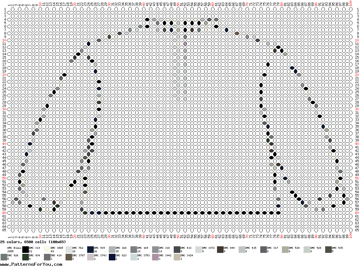Viewport: 360px width, 267px height.
Task: Open the www.PatternsForYou.com link
Action: pyautogui.click(x=31, y=264)
